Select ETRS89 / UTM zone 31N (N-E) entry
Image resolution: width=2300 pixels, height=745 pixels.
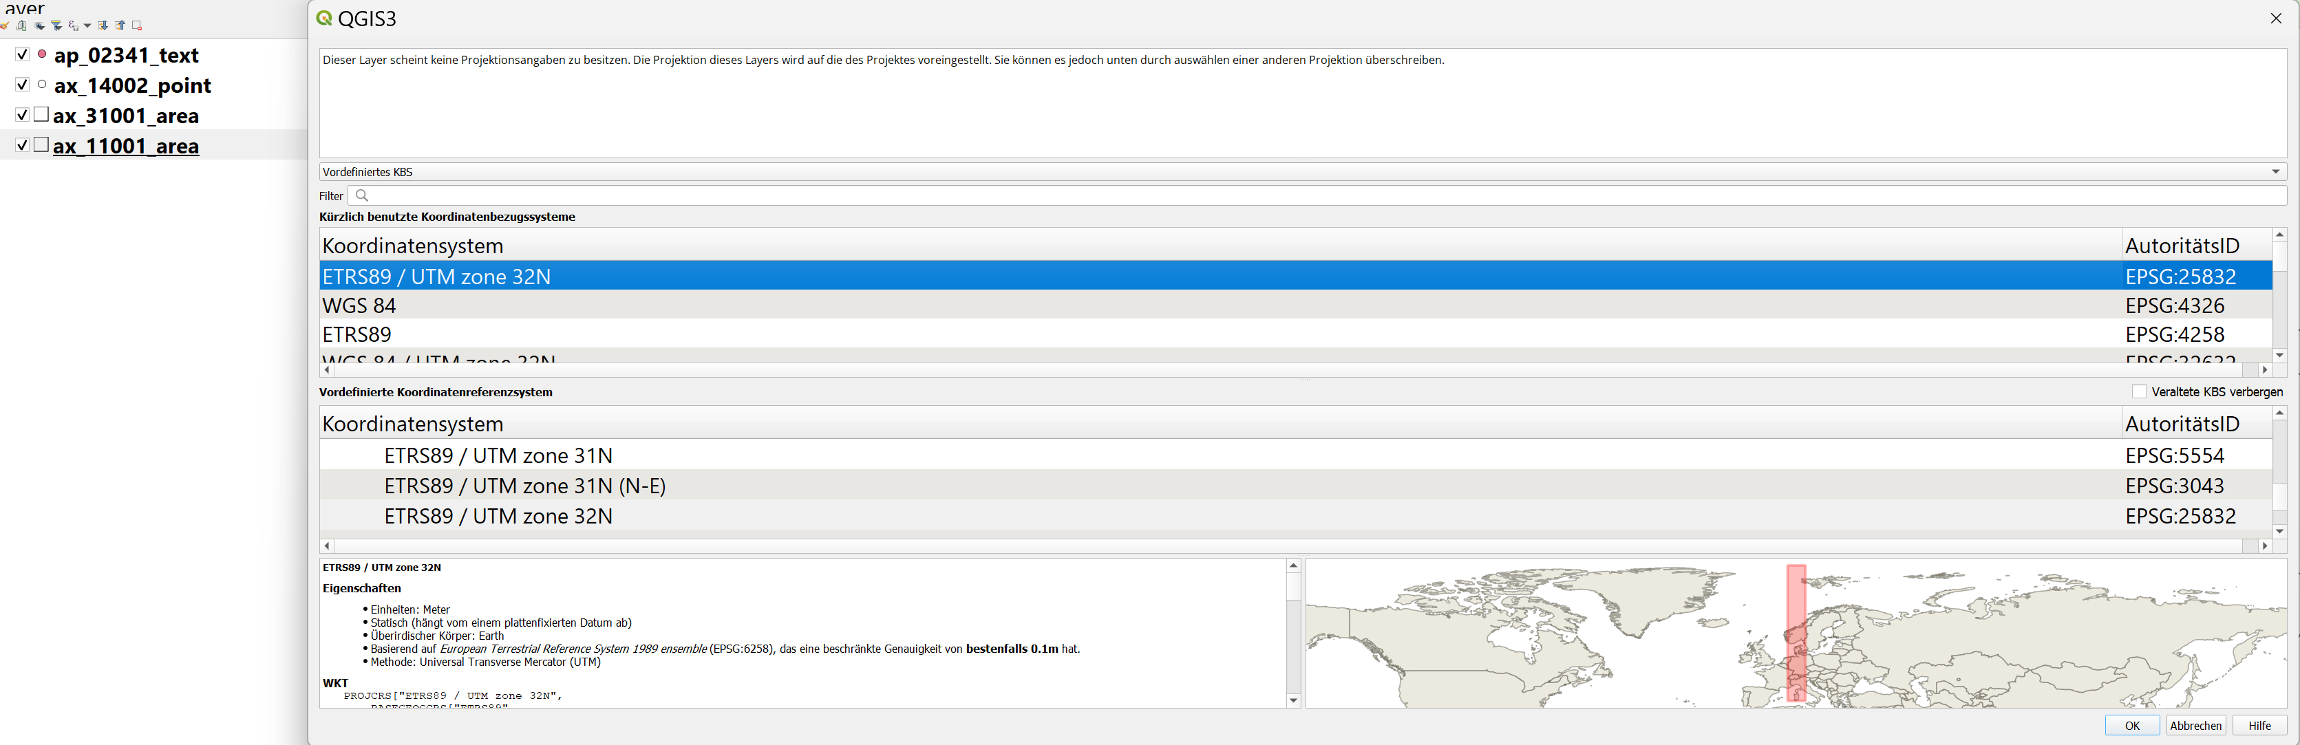click(x=524, y=486)
